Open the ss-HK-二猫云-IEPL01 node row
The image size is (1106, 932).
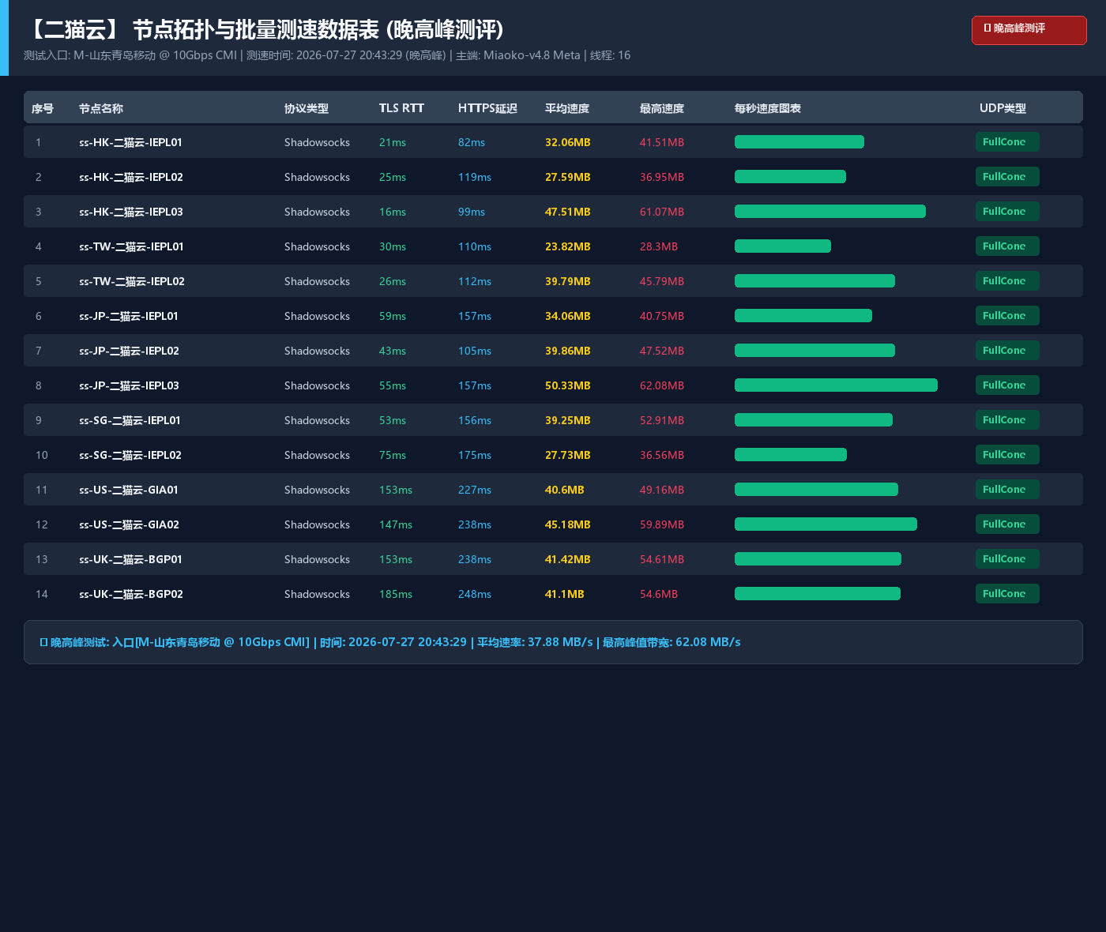pos(553,142)
